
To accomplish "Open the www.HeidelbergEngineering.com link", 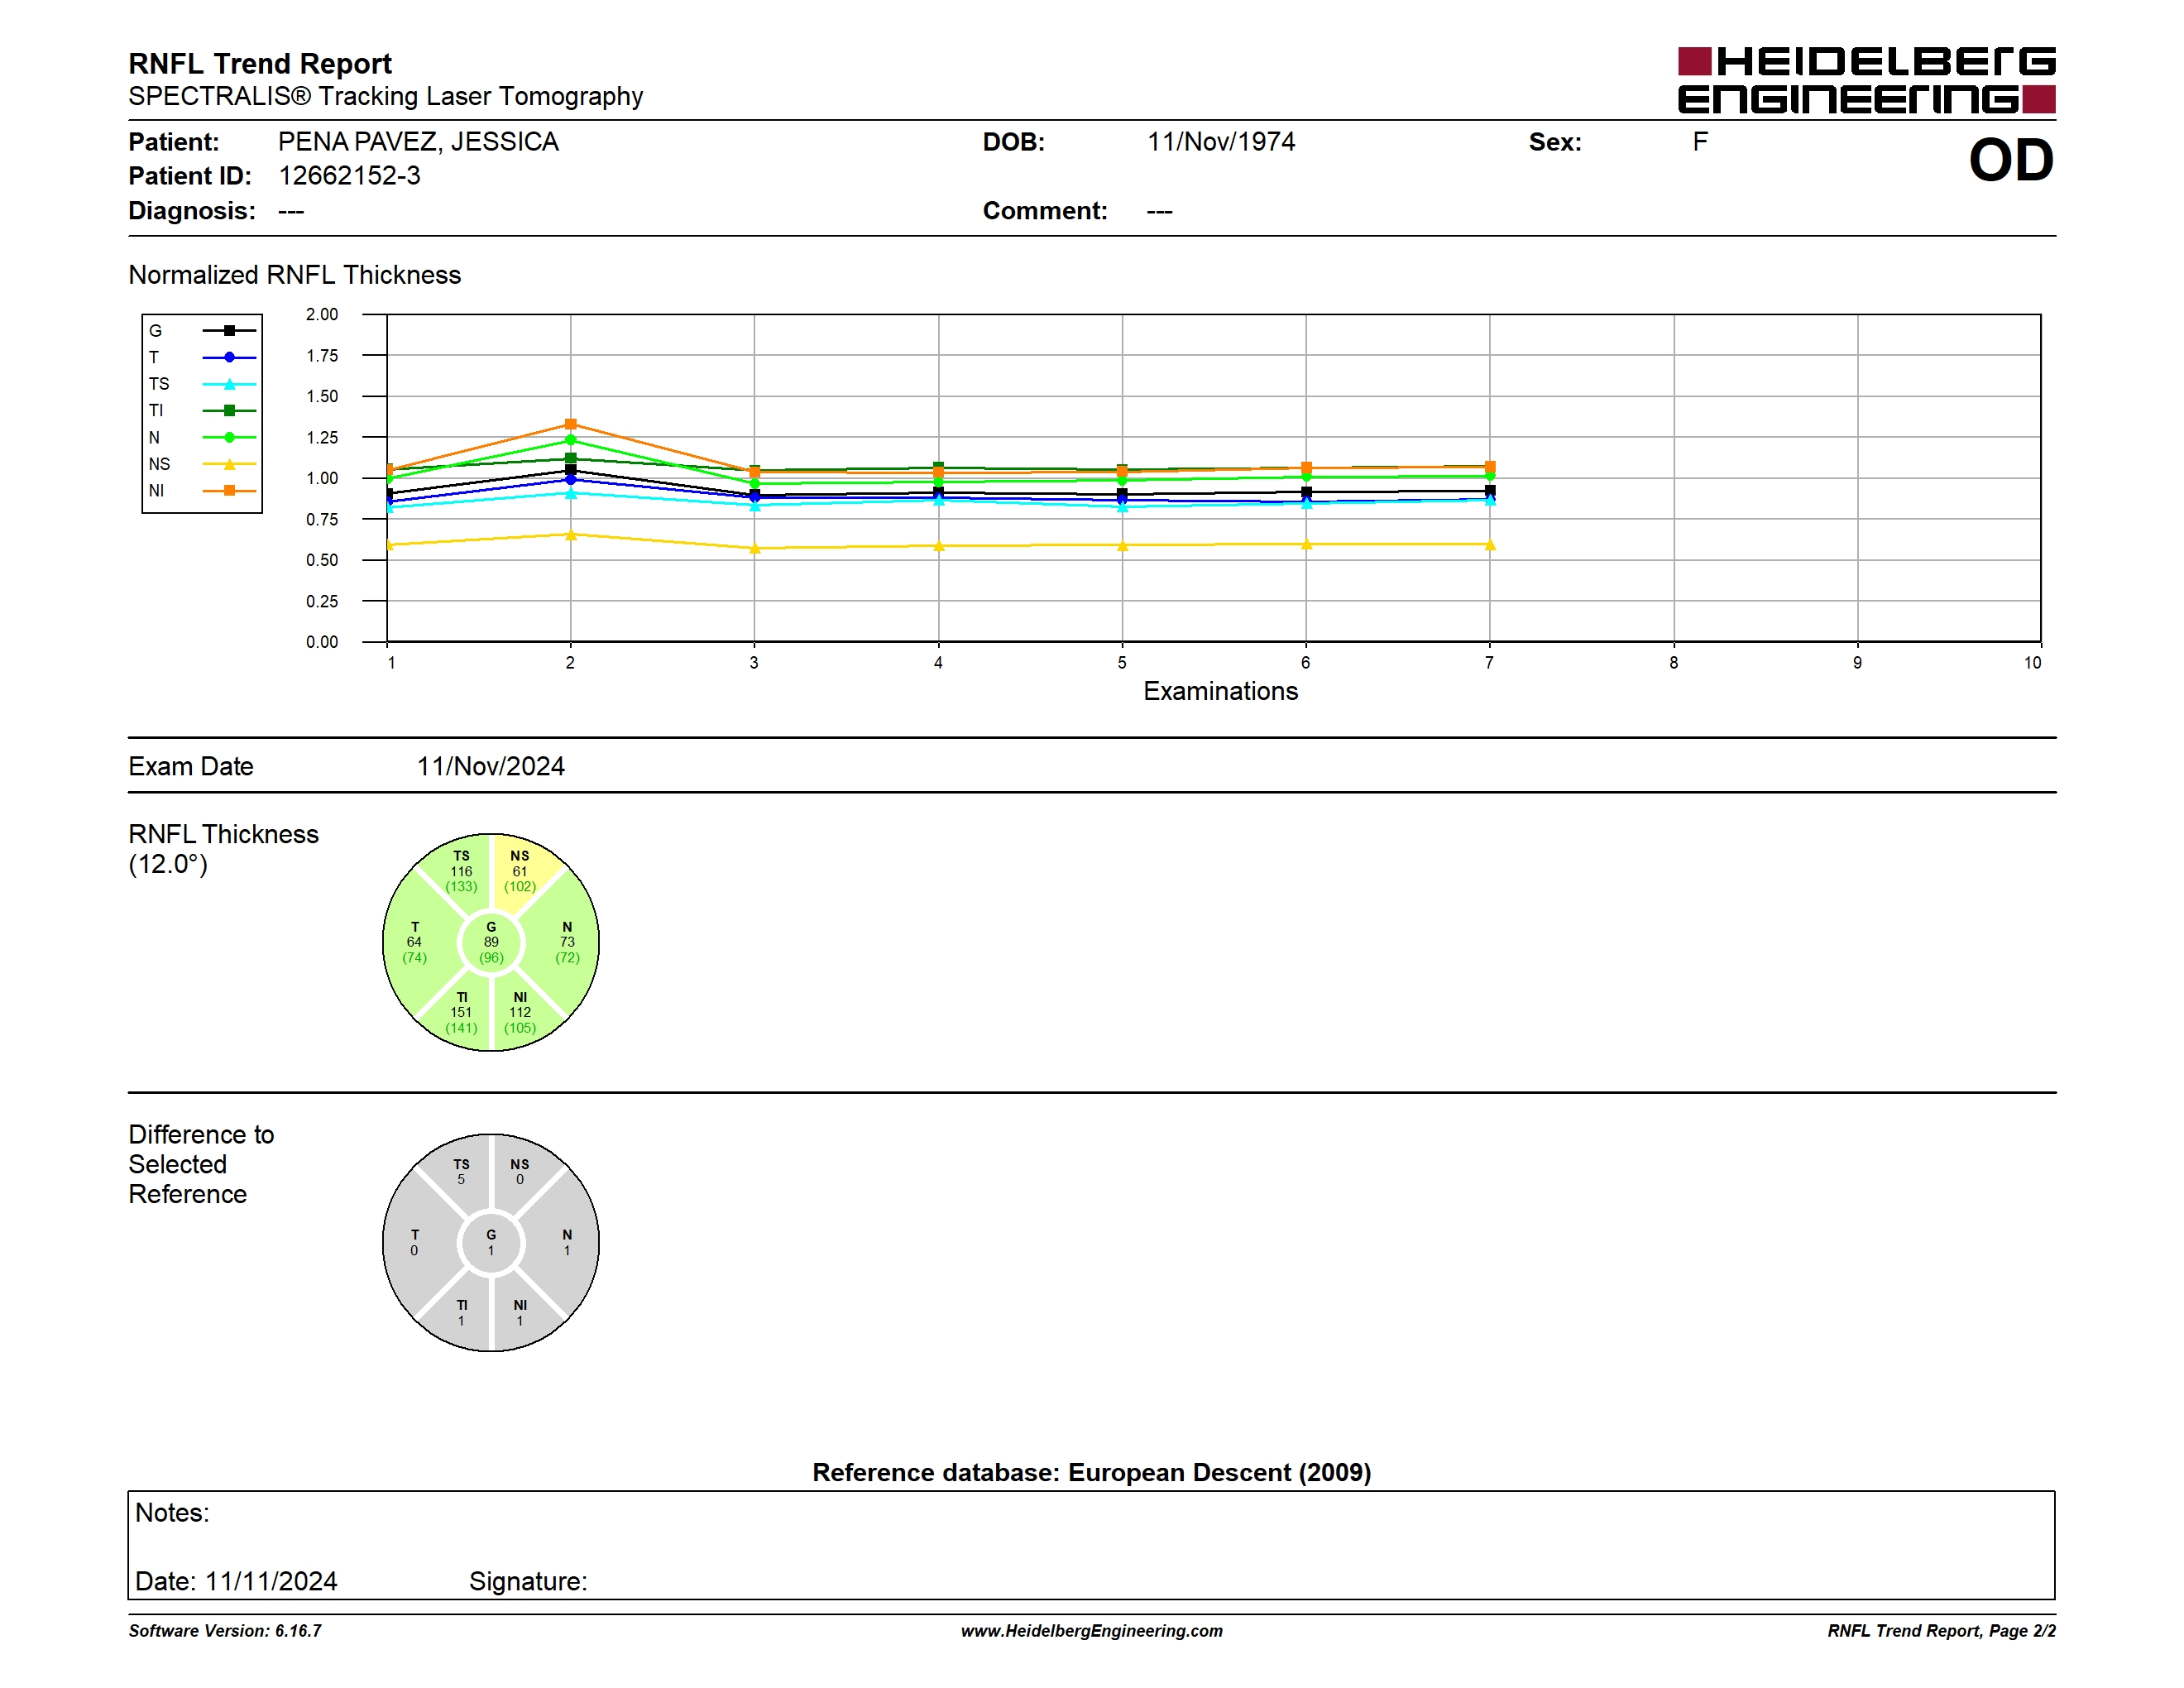I will click(1092, 1631).
